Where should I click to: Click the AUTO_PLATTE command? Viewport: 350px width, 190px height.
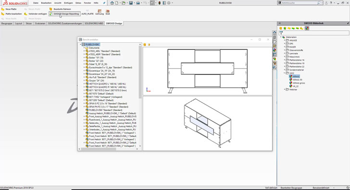click(87, 12)
